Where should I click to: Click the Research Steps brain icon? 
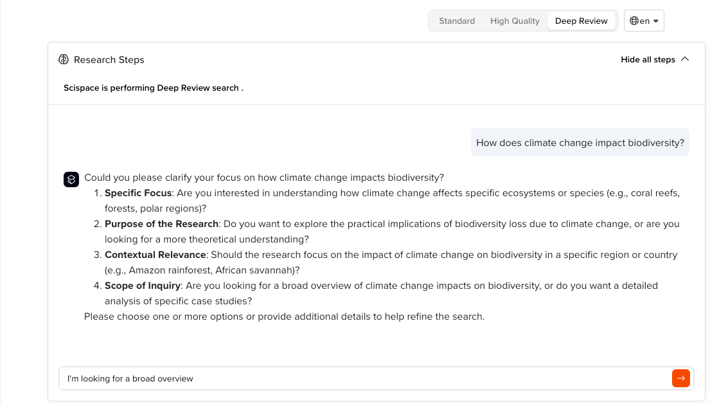(x=63, y=59)
